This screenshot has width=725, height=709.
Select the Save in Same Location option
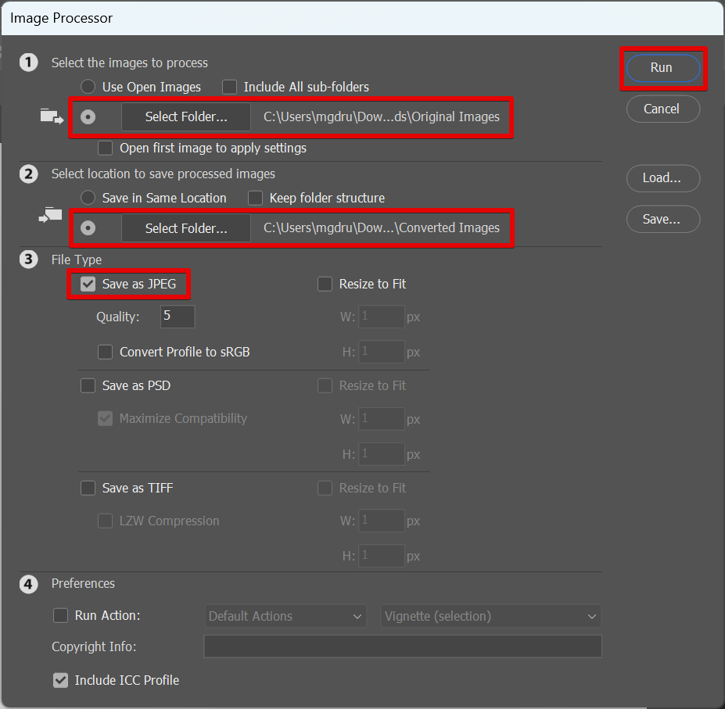point(89,198)
